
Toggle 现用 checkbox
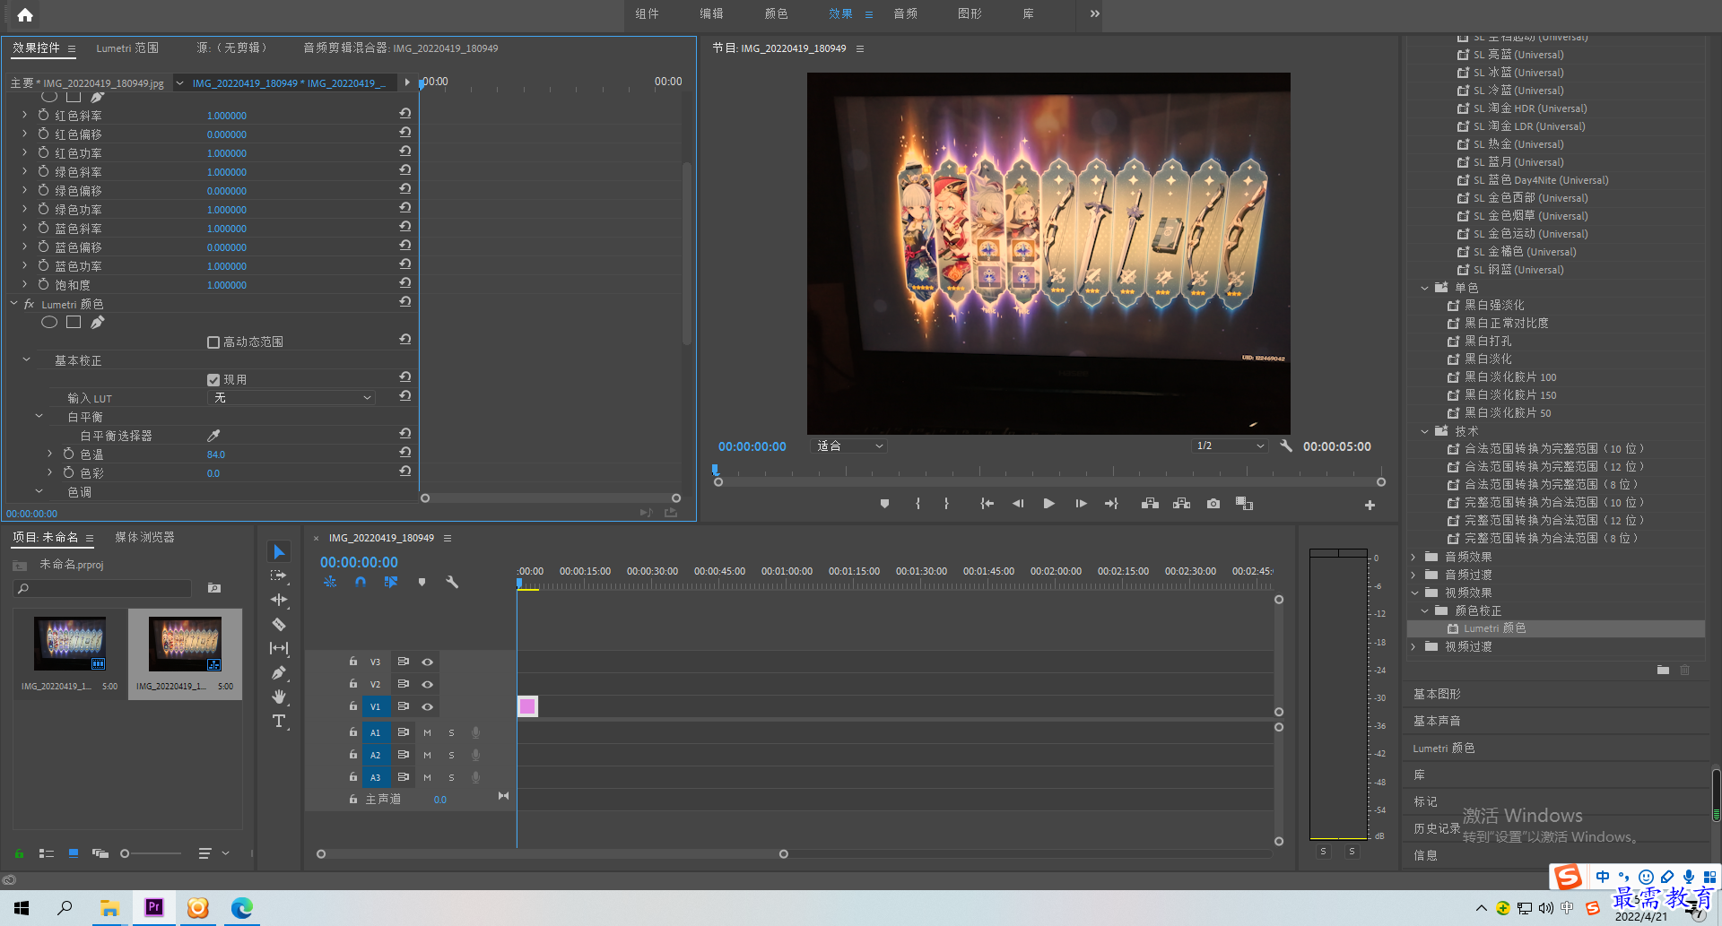point(213,380)
